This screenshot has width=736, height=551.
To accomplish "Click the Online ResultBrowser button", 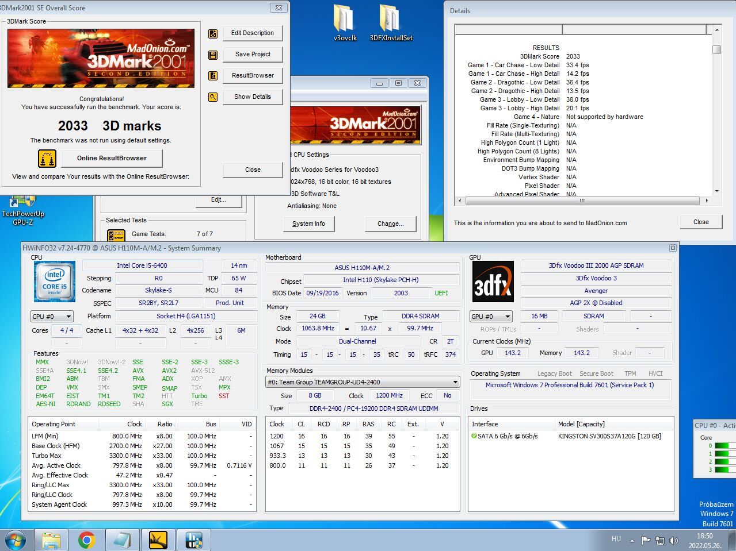I will pos(112,159).
